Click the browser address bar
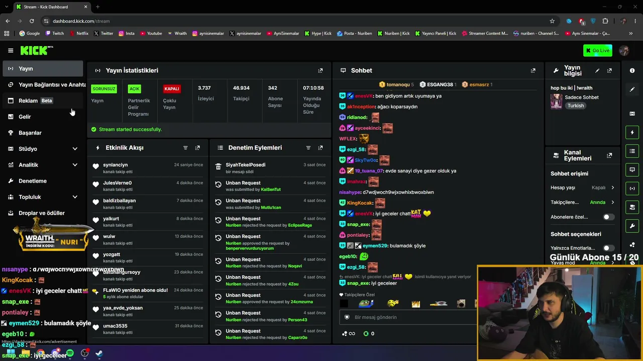 click(x=296, y=21)
